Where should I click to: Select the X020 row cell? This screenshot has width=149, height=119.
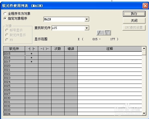(x=14, y=66)
